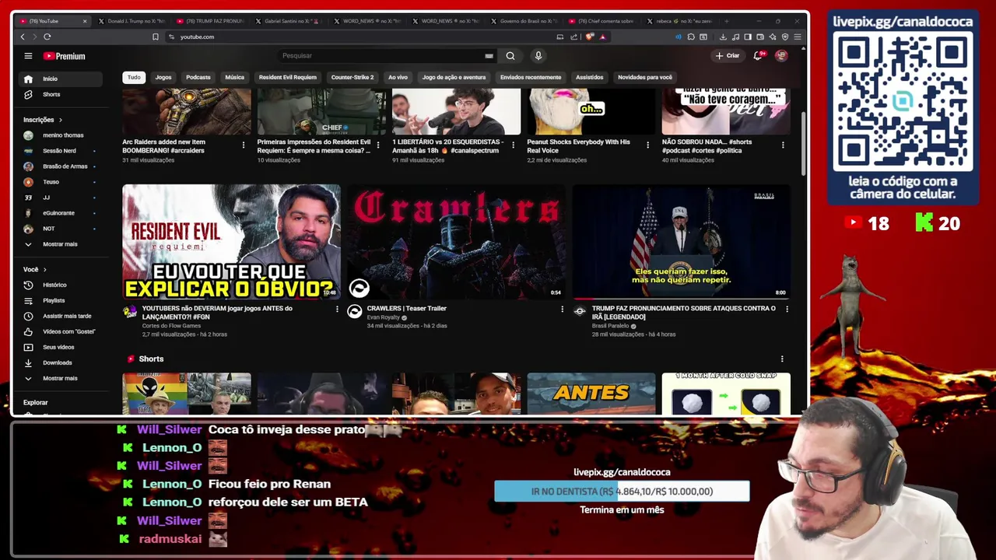Open Shorts shelf more options menu
Image resolution: width=996 pixels, height=560 pixels.
click(x=782, y=359)
